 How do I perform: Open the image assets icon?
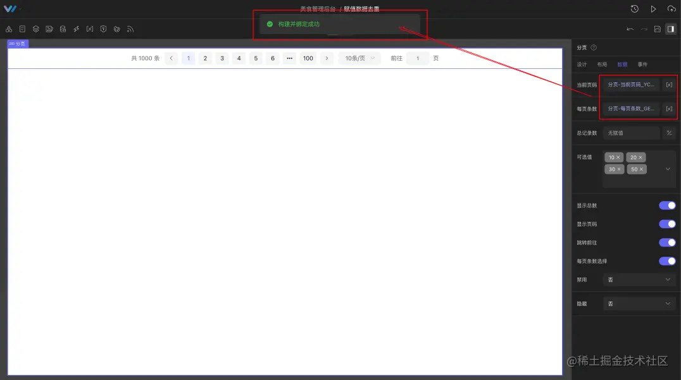(x=49, y=29)
